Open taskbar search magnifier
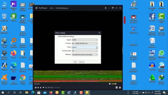 [x=9, y=93]
